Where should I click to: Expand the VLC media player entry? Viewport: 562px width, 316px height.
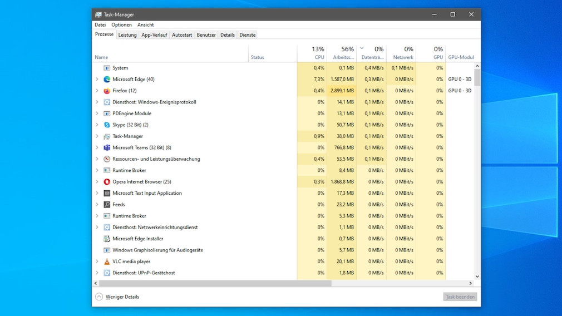coord(97,261)
